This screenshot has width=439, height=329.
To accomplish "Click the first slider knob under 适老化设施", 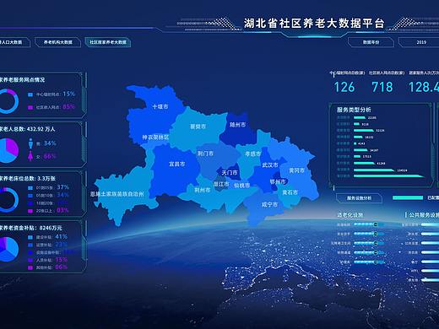I will pyautogui.click(x=375, y=224).
